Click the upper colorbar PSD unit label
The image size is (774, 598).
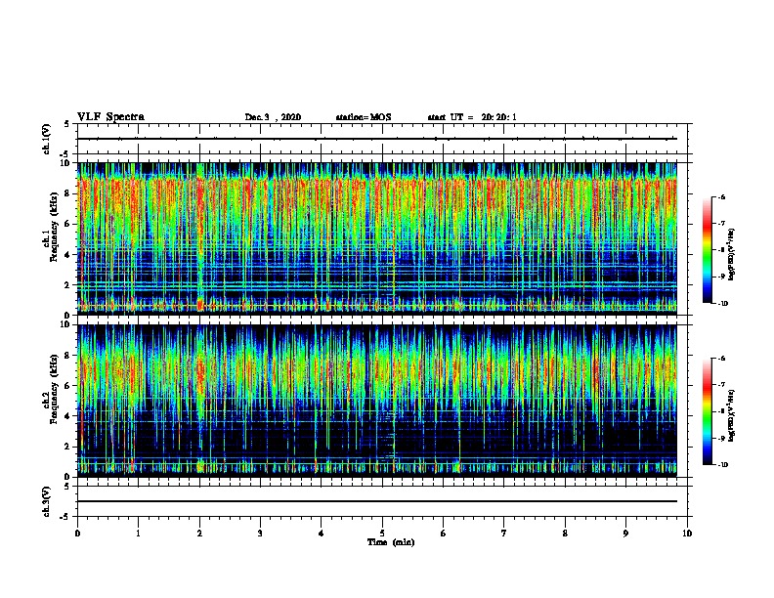click(732, 255)
